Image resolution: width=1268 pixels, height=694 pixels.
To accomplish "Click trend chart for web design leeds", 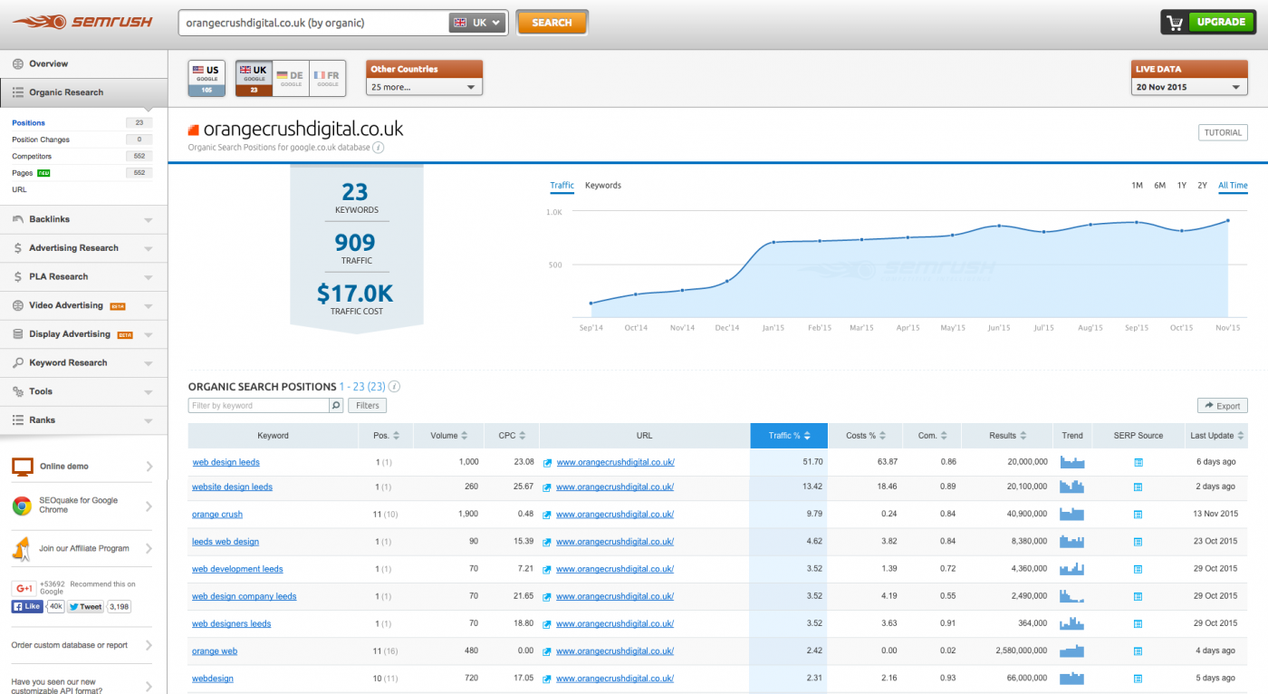I will (x=1072, y=462).
